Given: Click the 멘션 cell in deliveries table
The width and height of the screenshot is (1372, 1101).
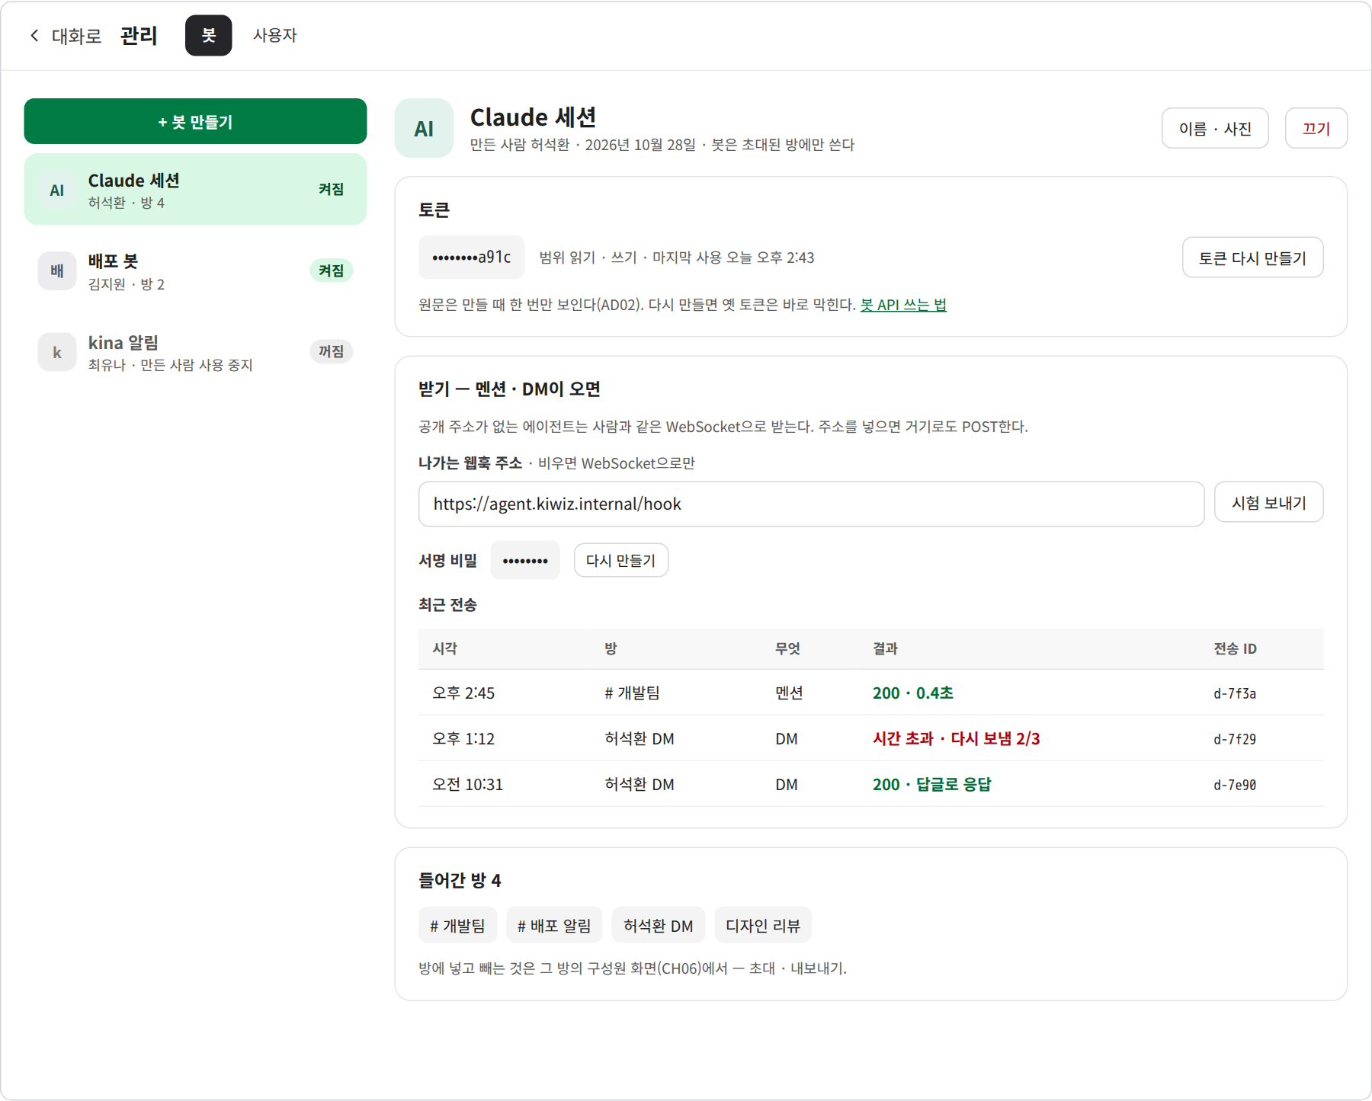Looking at the screenshot, I should (789, 693).
